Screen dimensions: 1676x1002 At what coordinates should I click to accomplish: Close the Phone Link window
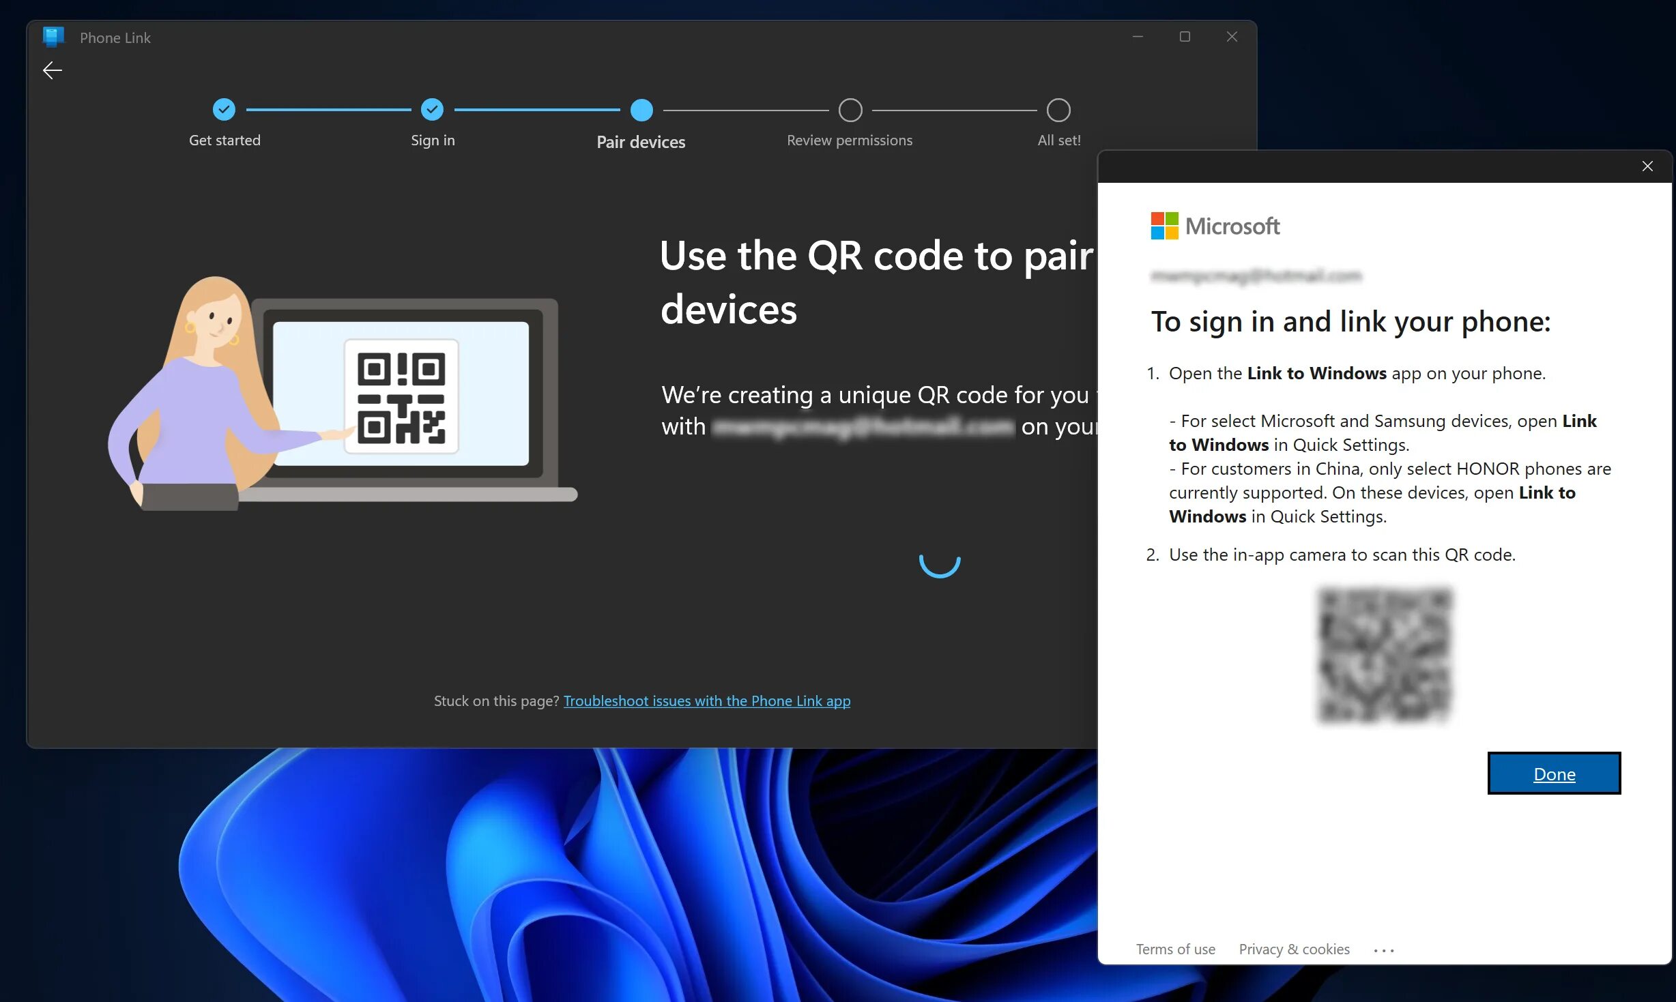(x=1232, y=37)
